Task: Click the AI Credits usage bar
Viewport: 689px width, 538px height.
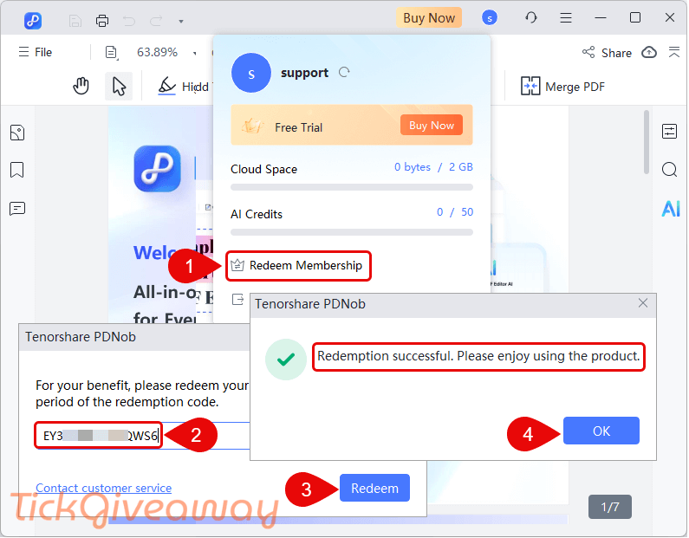Action: [x=352, y=232]
